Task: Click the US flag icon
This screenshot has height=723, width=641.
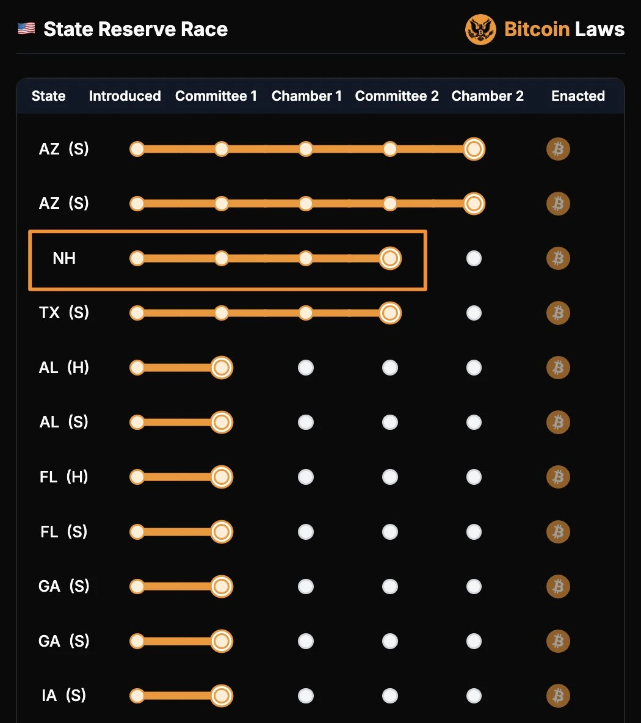Action: tap(26, 29)
